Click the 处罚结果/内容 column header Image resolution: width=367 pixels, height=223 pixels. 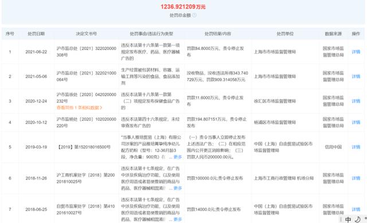[x=218, y=34]
